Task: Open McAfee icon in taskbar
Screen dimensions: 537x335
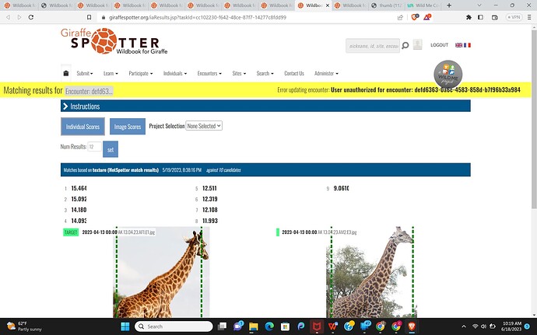Action: click(x=317, y=326)
